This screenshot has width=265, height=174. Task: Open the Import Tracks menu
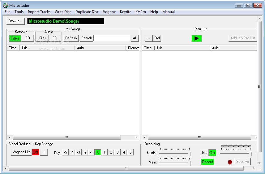39,12
